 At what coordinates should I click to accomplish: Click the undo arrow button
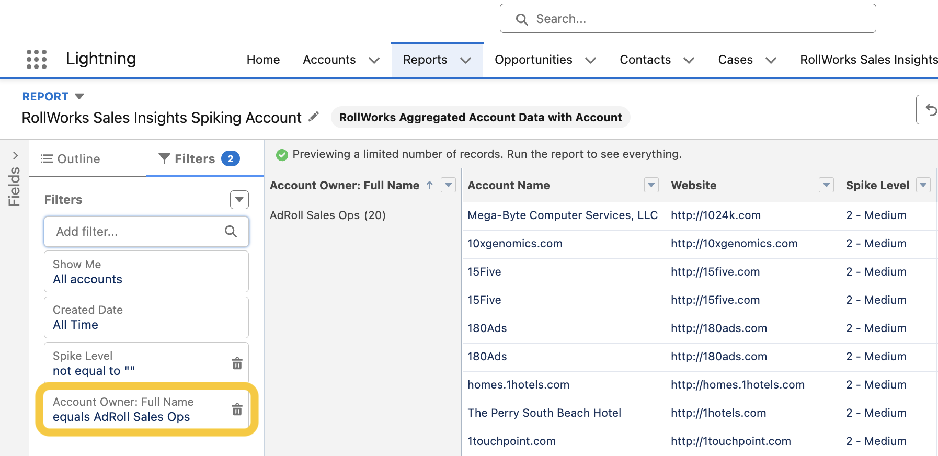pos(930,110)
